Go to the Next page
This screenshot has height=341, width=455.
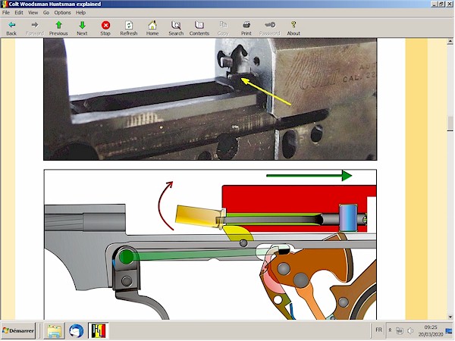click(x=82, y=28)
